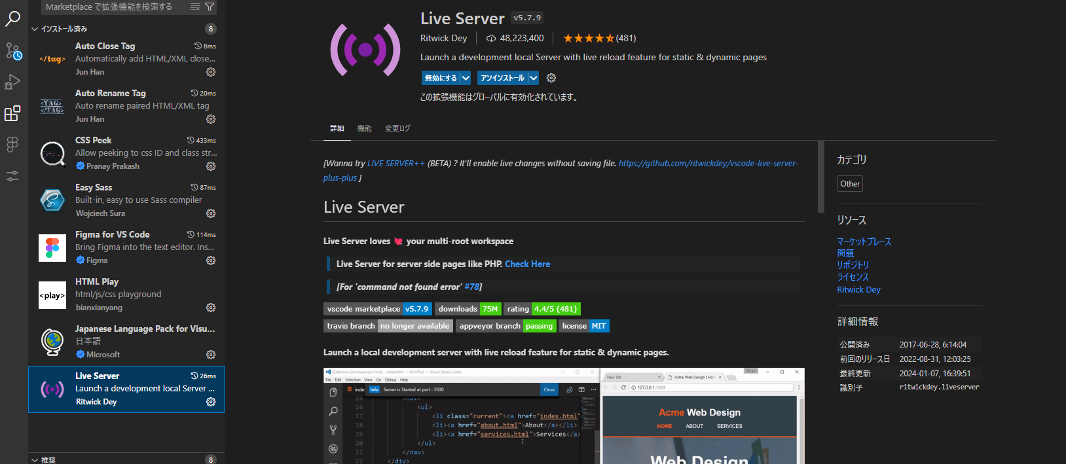This screenshot has width=1066, height=464.
Task: Click the publisher name Ritwick Dey in header
Action: [443, 38]
